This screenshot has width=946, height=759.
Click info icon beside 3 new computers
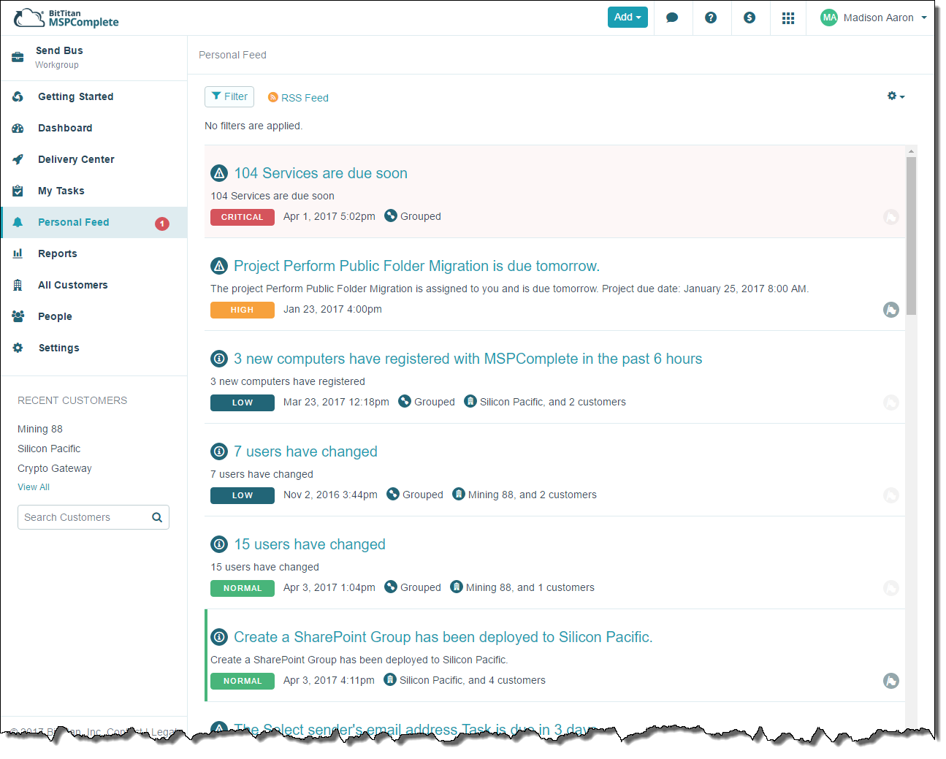pos(219,359)
